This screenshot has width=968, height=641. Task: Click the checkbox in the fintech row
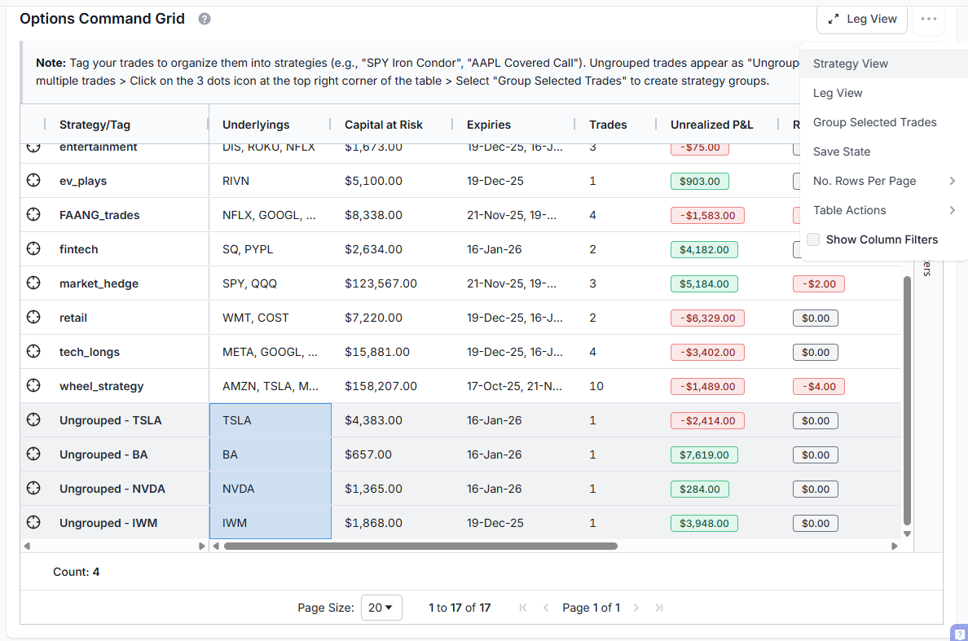point(797,249)
